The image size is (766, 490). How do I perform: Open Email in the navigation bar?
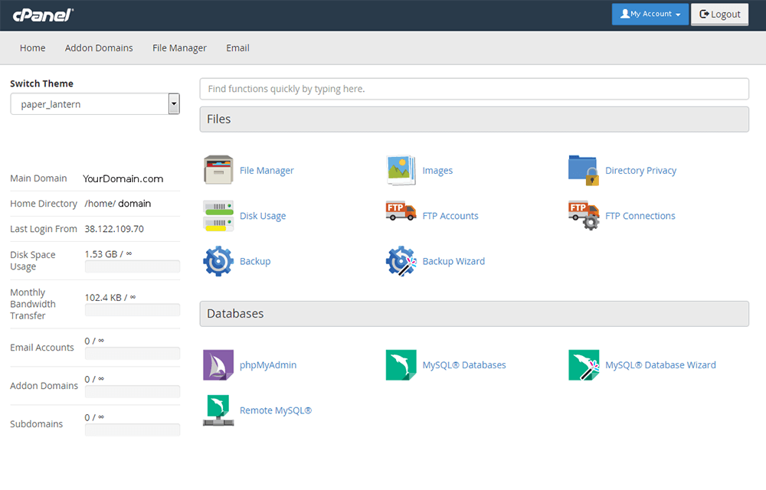[237, 47]
